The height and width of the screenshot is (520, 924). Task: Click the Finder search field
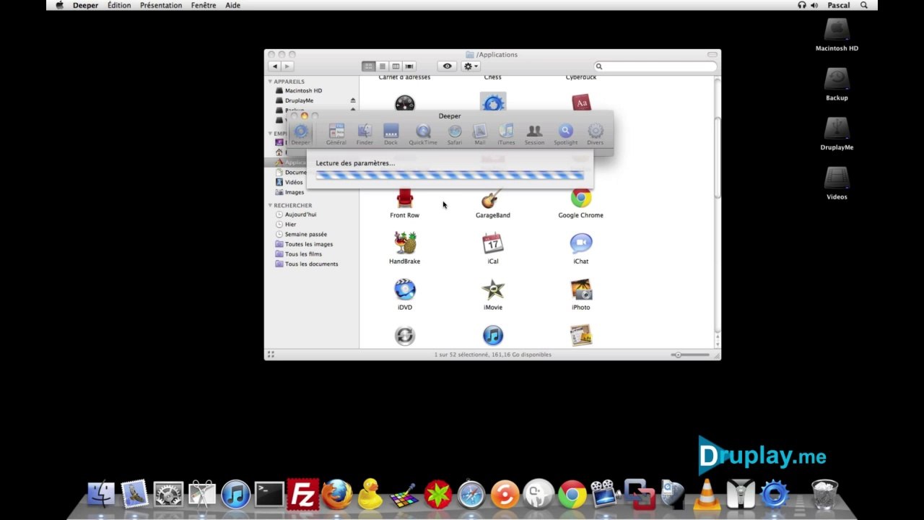pos(655,66)
